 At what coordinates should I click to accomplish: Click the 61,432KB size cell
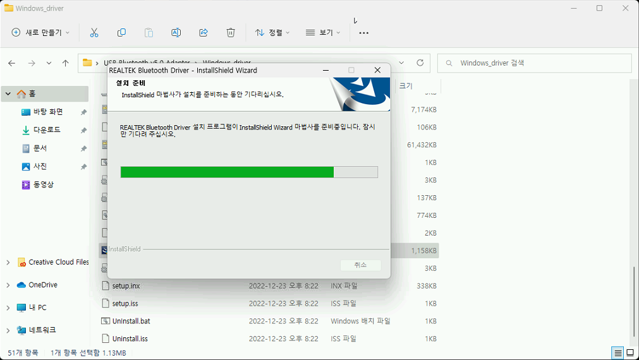pos(422,145)
